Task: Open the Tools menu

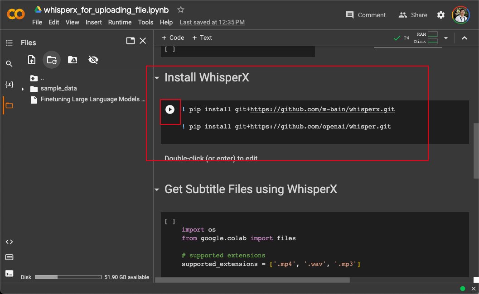Action: (145, 22)
